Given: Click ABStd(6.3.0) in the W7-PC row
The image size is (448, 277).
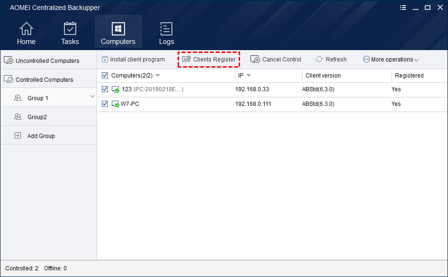Looking at the screenshot, I should click(318, 104).
